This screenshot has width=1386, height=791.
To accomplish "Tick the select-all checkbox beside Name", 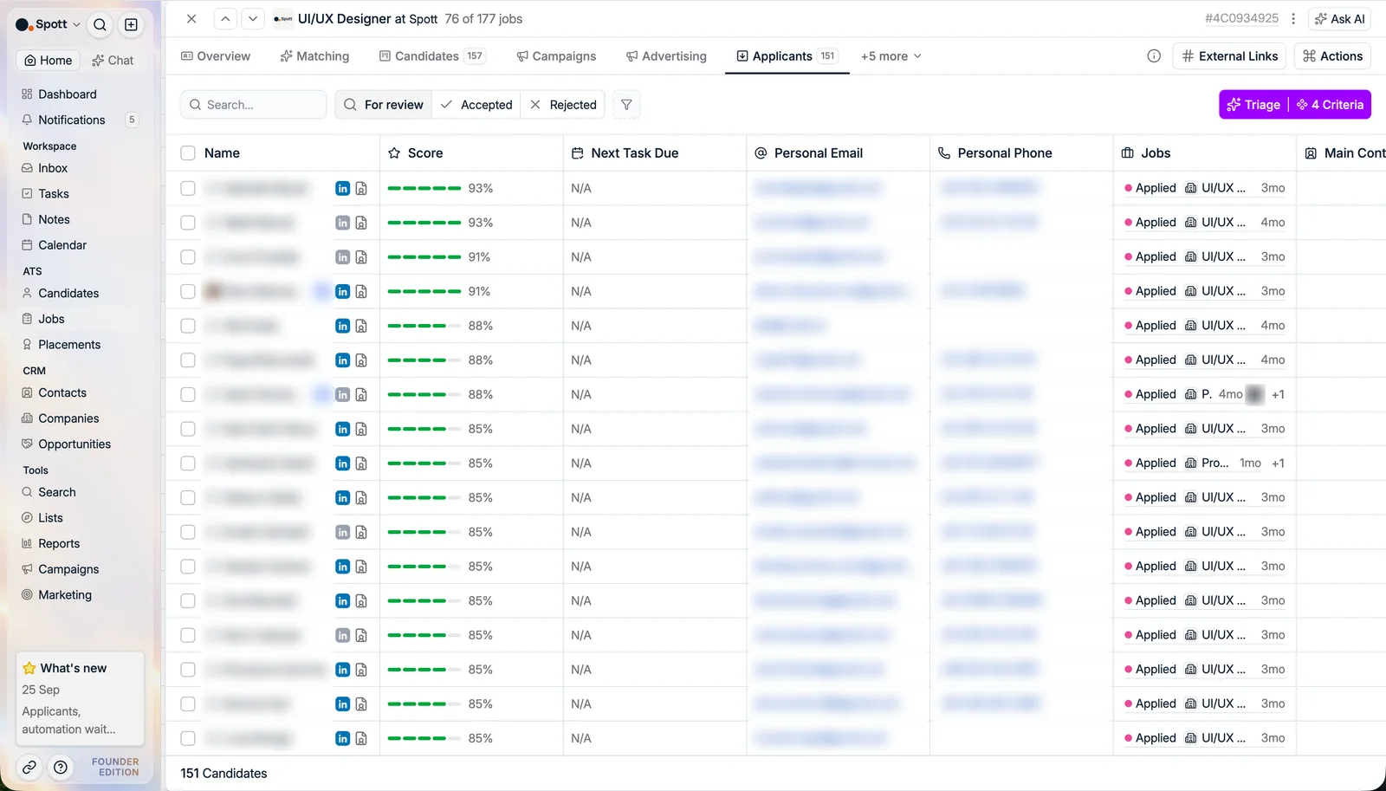I will (x=188, y=153).
